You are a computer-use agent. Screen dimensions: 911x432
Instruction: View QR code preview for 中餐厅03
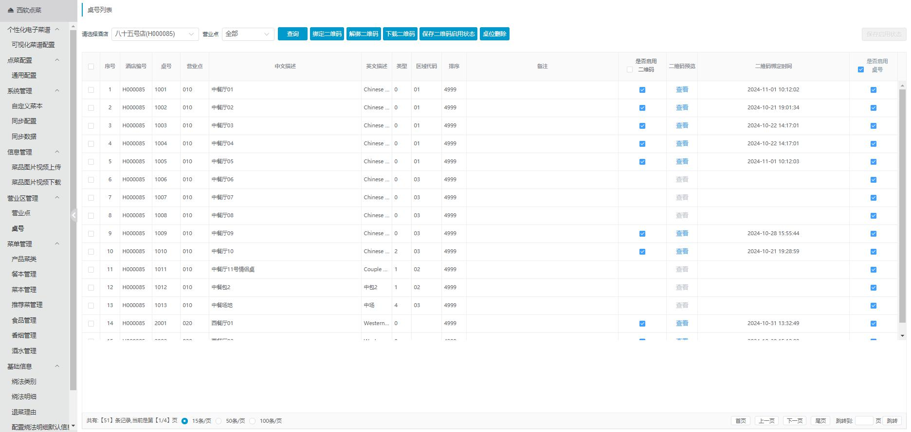click(682, 126)
